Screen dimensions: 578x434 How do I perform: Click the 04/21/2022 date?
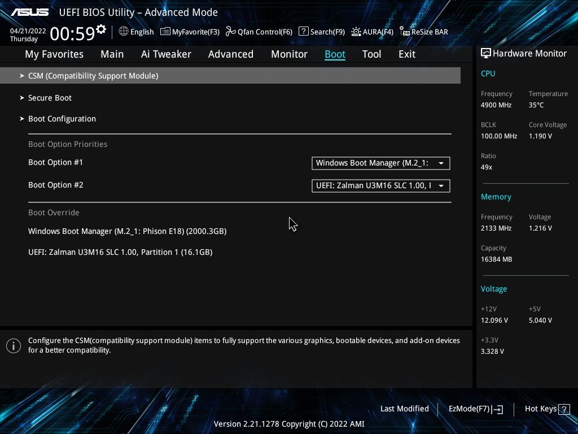[x=28, y=31]
